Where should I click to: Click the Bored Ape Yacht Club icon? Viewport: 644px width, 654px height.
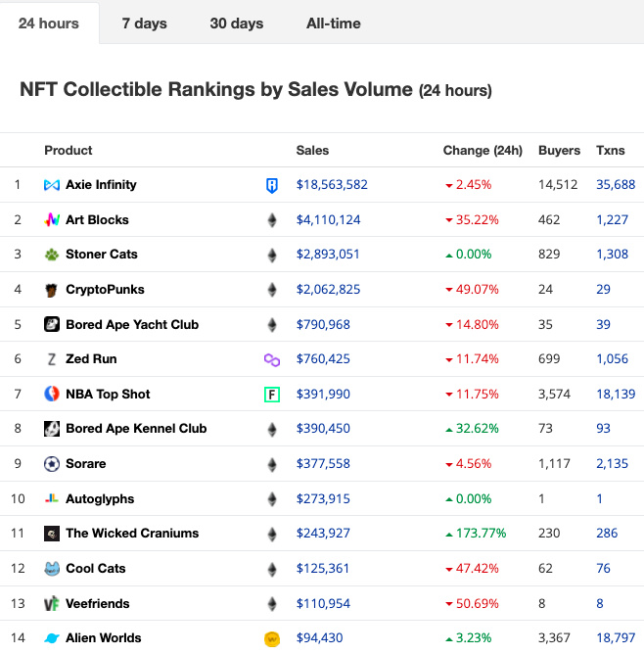(52, 324)
